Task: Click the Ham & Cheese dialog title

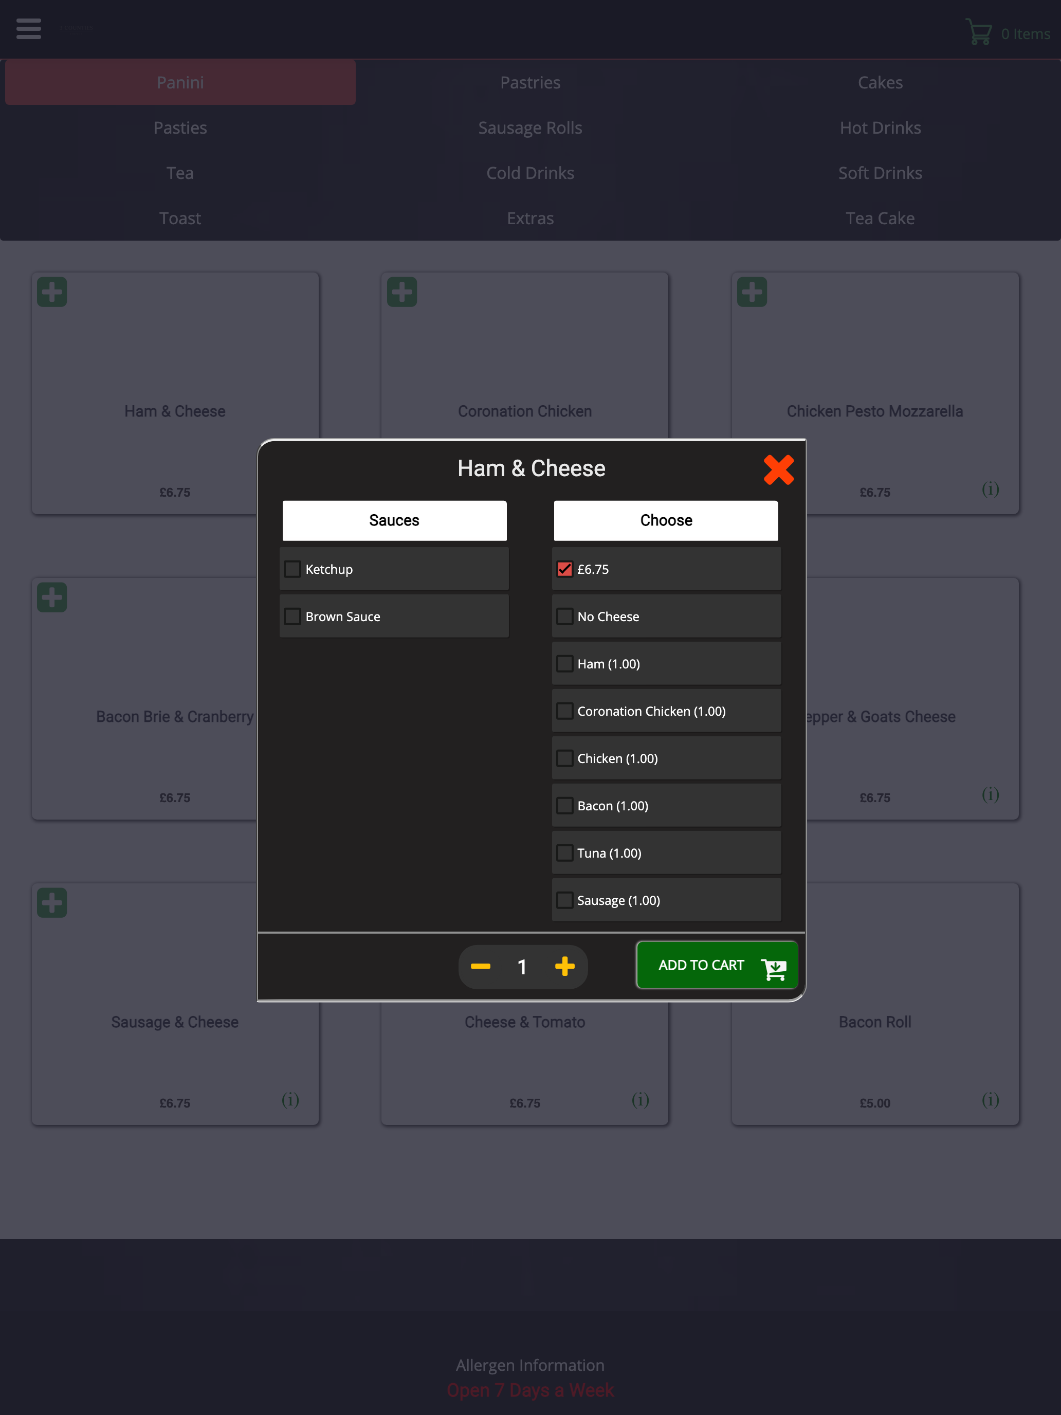Action: (x=532, y=468)
